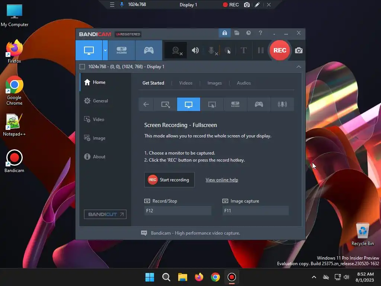Open File Explorer from the taskbar
The width and height of the screenshot is (381, 286).
click(182, 277)
